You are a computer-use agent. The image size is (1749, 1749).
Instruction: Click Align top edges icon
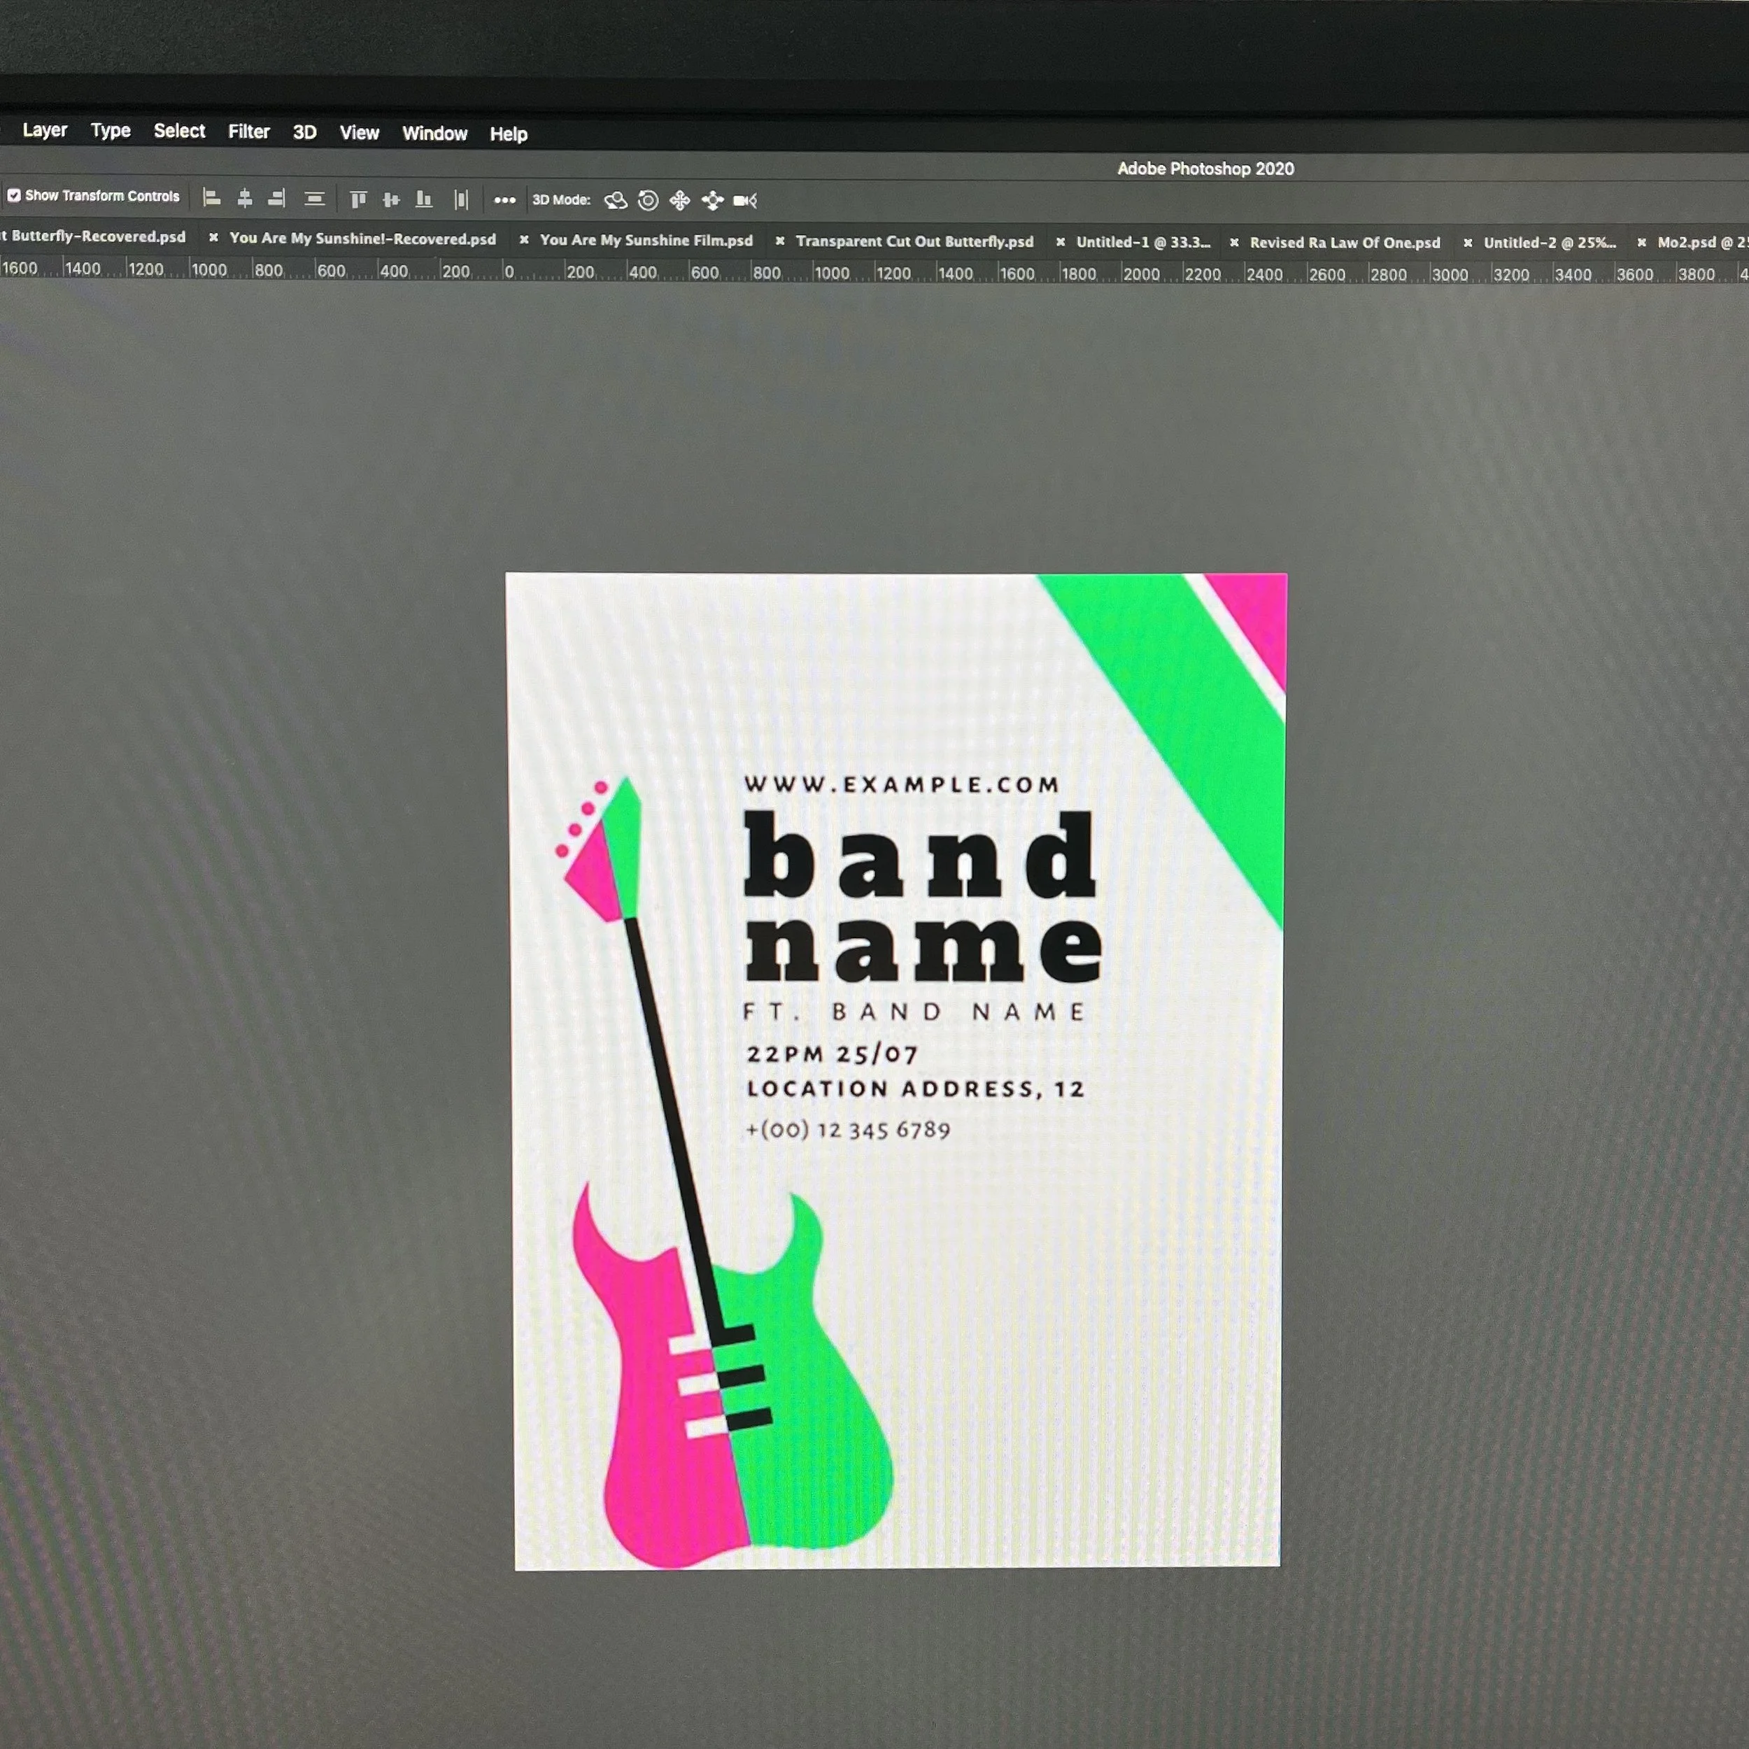click(x=358, y=199)
